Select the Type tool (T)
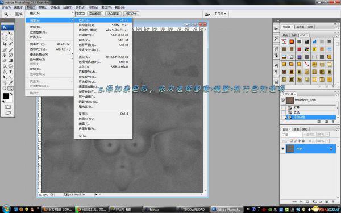The height and width of the screenshot is (213, 341). pos(10,72)
